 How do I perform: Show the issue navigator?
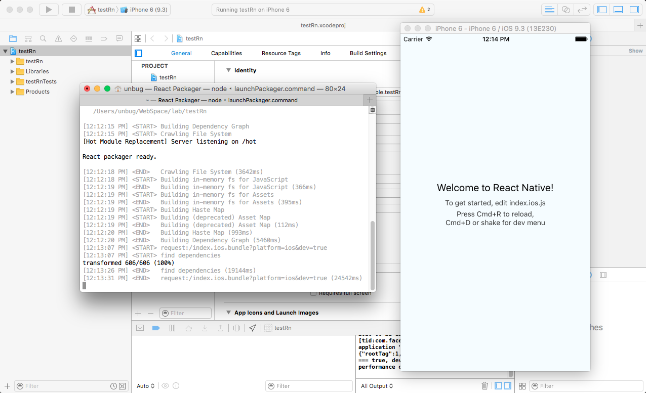point(58,38)
